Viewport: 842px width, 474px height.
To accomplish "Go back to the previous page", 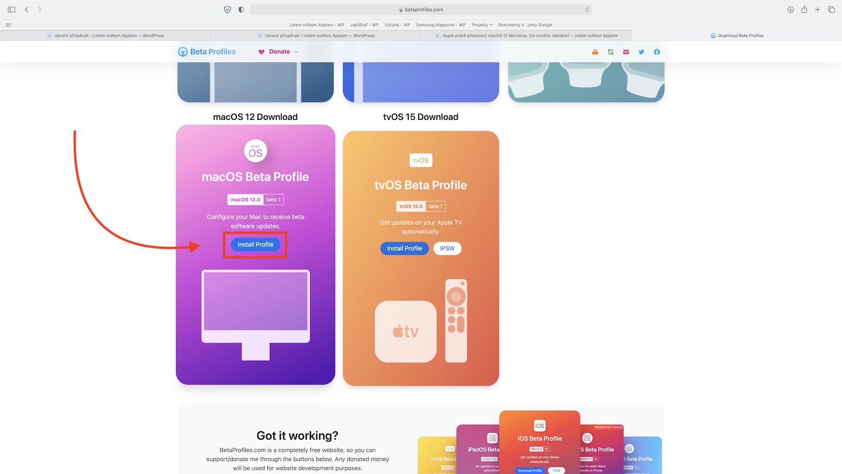I will coord(27,9).
